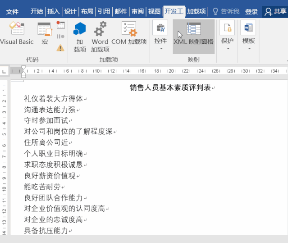Switch to the 插入 tab
Screen dimensions: 288x243
pos(53,11)
